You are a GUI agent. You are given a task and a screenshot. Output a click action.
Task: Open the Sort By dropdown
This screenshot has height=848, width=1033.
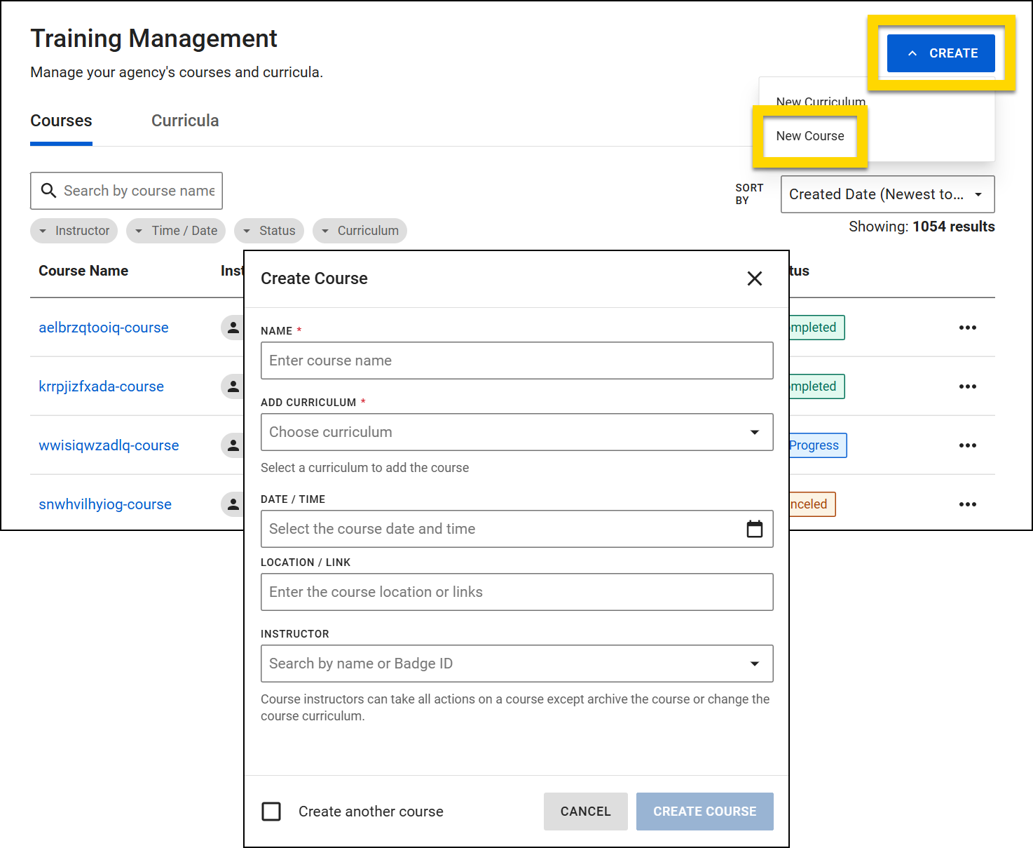pyautogui.click(x=887, y=194)
